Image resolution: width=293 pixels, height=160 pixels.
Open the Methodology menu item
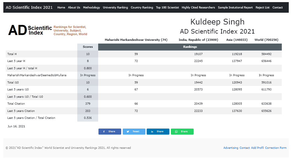tap(92, 8)
